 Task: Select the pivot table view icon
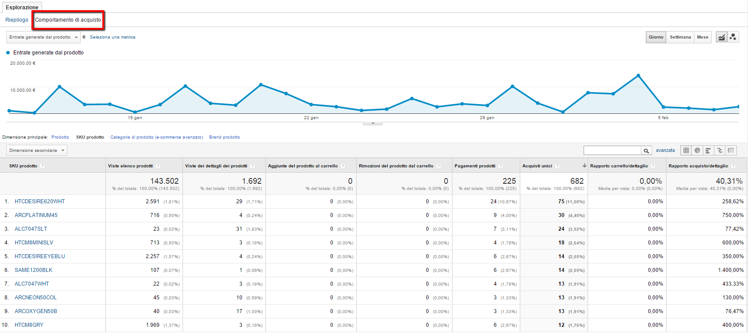pos(731,151)
